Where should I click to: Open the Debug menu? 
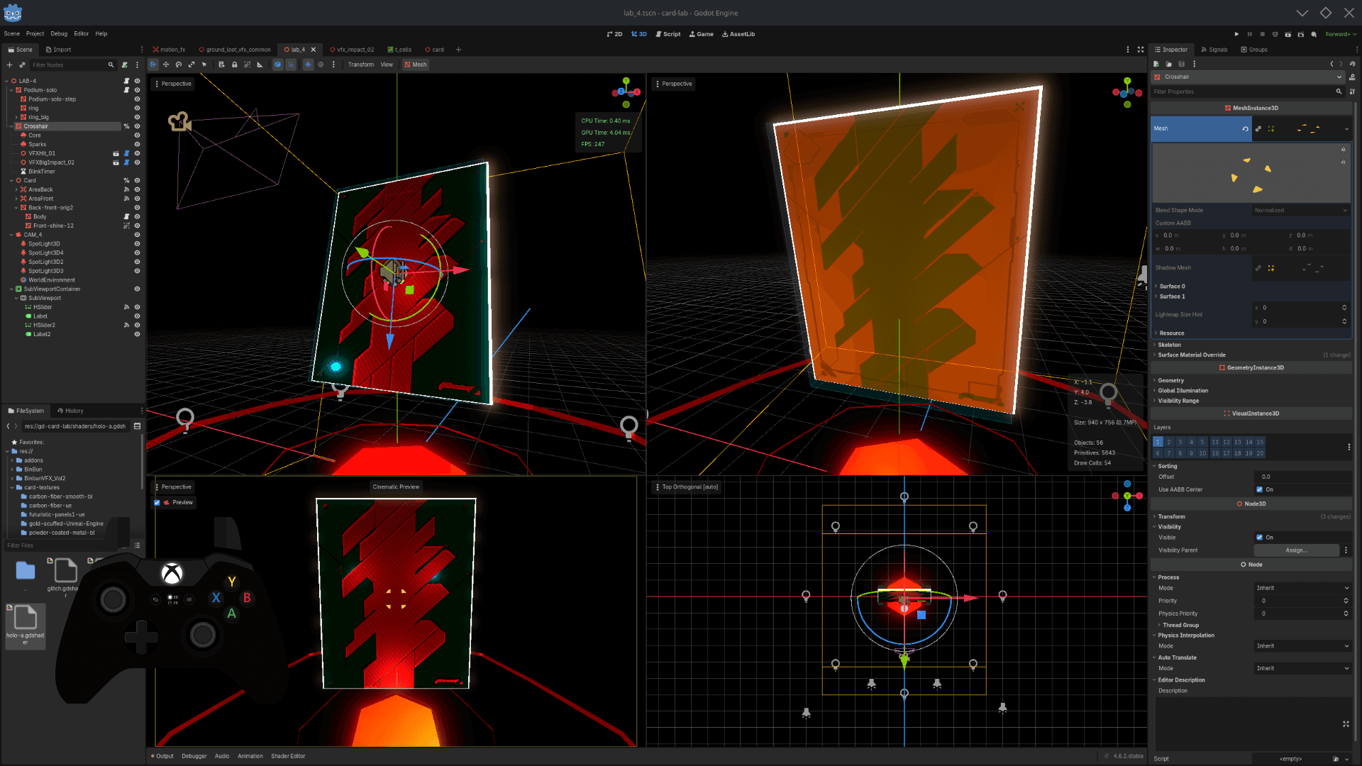point(59,34)
